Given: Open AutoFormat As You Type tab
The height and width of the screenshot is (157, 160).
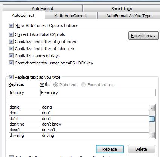Looking at the screenshot, I should coord(129,16).
